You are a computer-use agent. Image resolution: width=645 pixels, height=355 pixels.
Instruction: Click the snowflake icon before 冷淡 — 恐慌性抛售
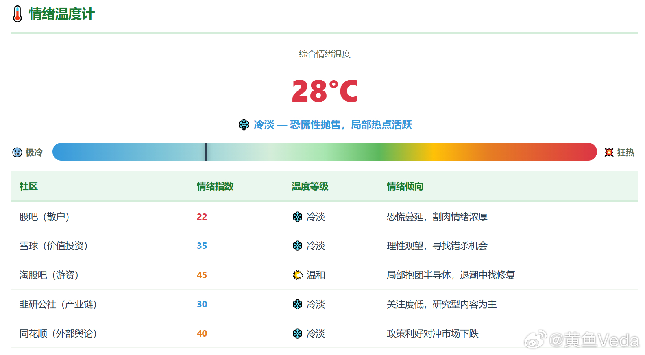coord(244,125)
